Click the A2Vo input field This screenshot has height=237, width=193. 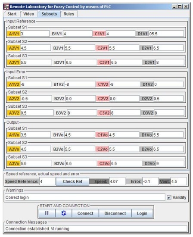coord(35,149)
